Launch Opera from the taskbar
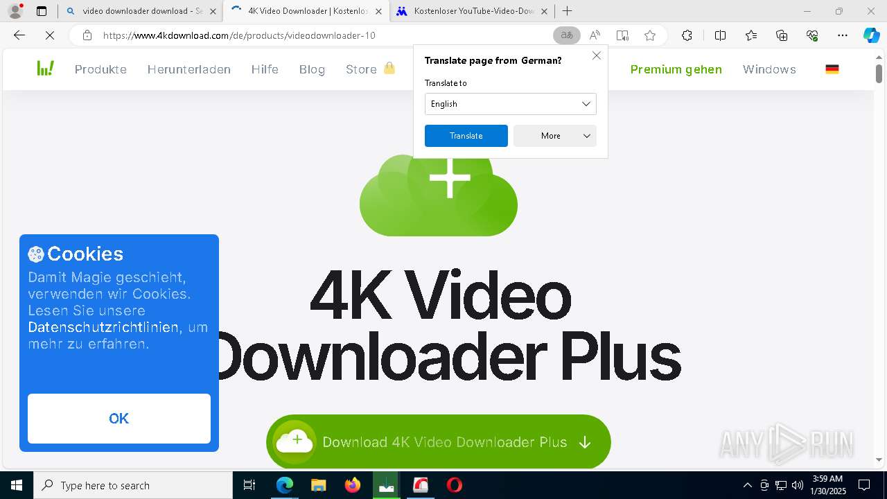Image resolution: width=887 pixels, height=499 pixels. pyautogui.click(x=454, y=485)
